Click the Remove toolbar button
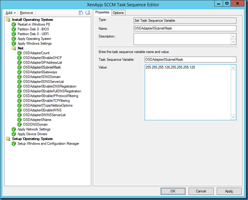The height and width of the screenshot is (200, 248). 27,13
